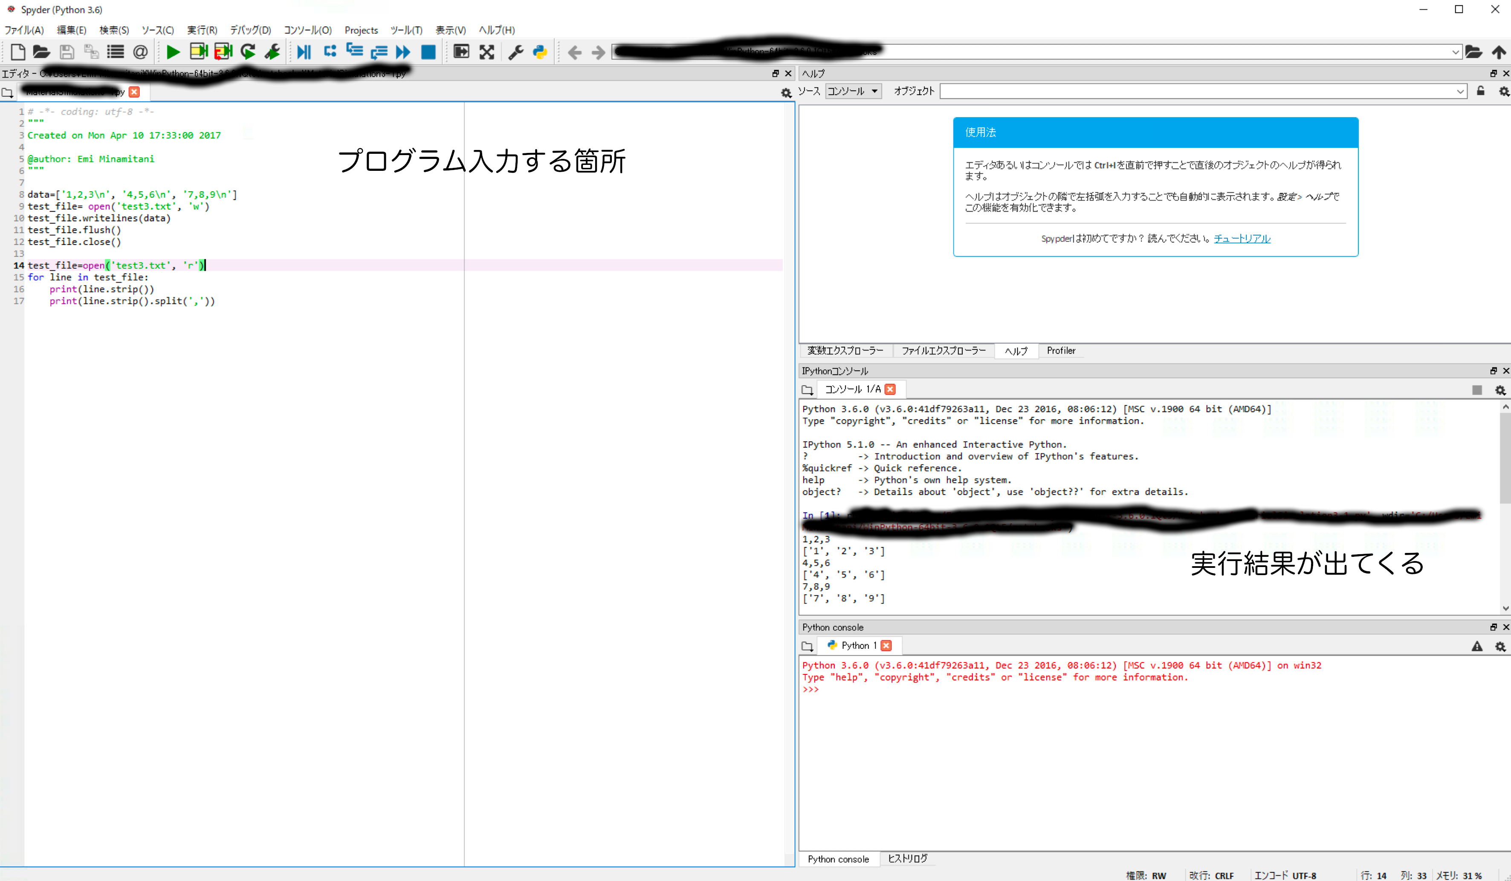The height and width of the screenshot is (881, 1511).
Task: Expand the working directory path dropdown
Action: (x=1455, y=52)
